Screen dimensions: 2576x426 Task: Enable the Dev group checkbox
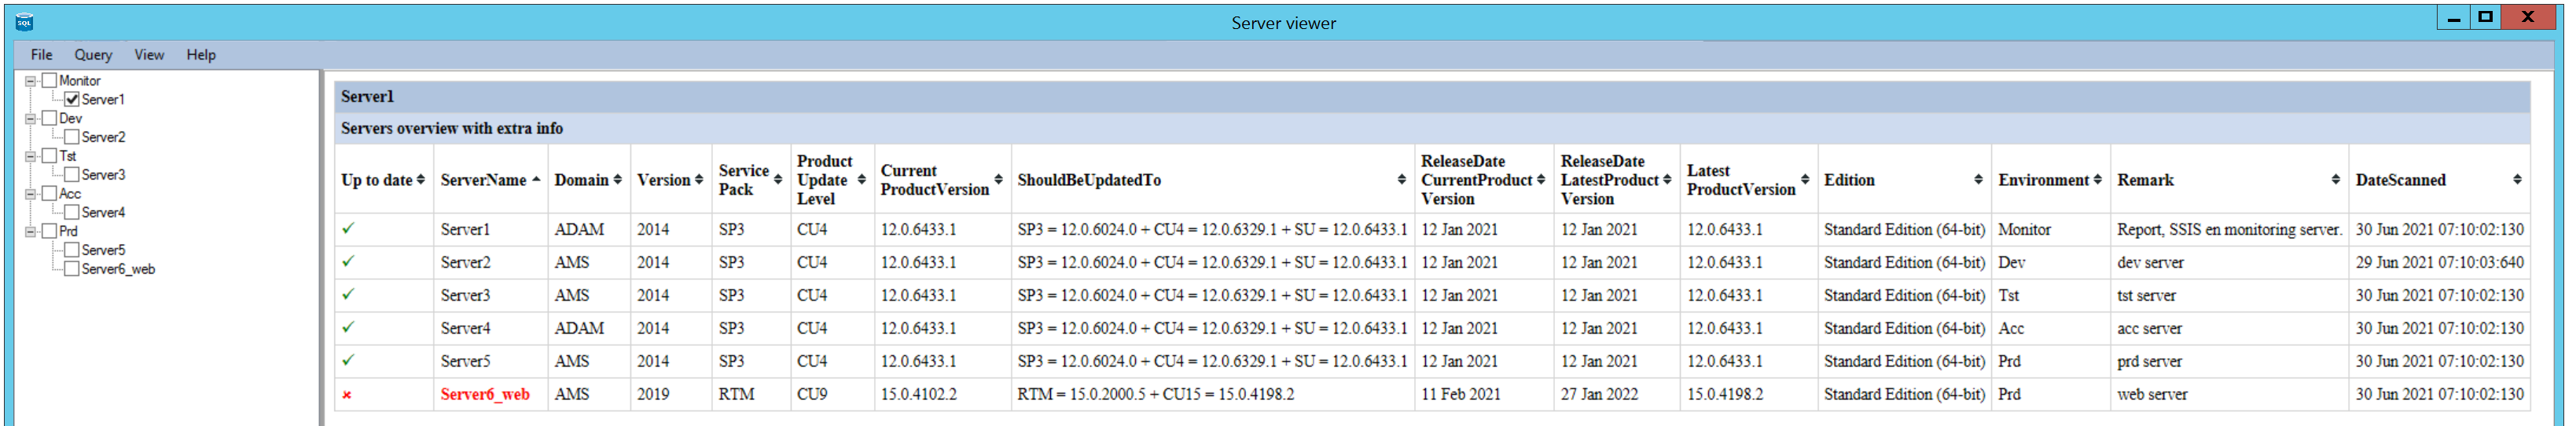tap(49, 118)
